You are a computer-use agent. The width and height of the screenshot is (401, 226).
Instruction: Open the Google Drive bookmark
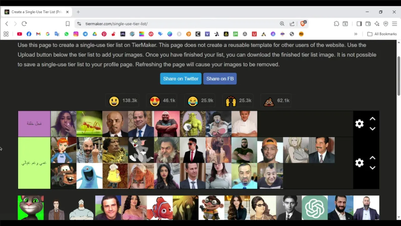(x=95, y=34)
